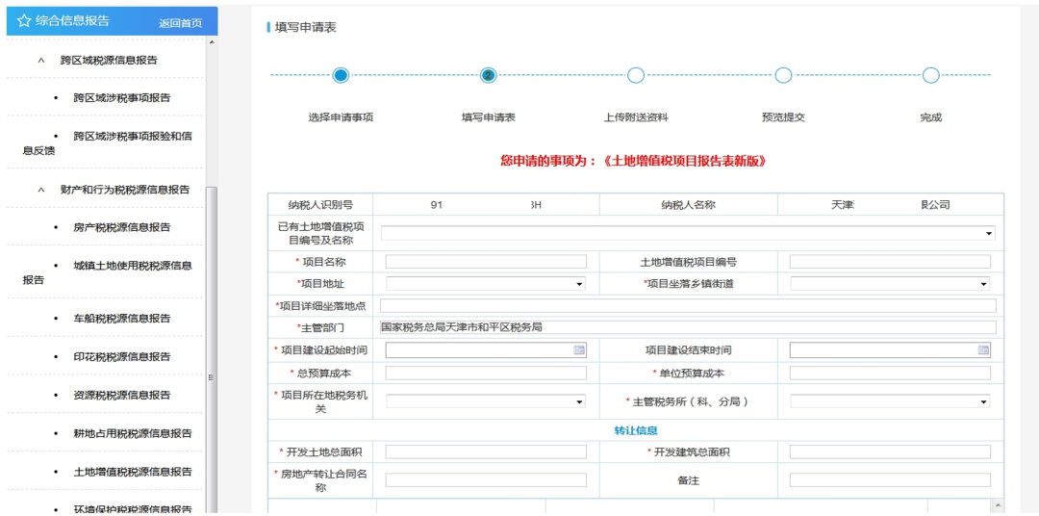The image size is (1039, 516).
Task: Click the 上传附送资料 step circle
Action: point(636,76)
